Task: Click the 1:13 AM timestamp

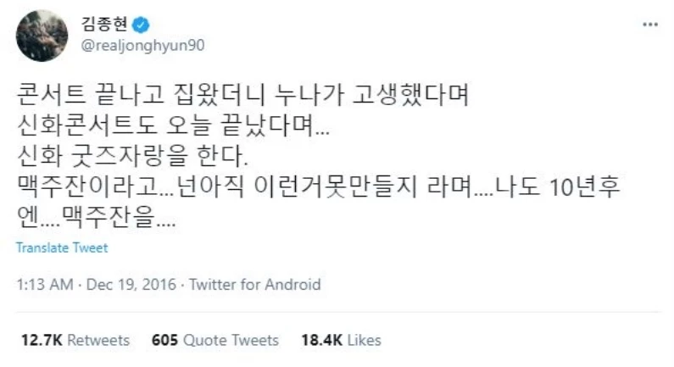Action: click(45, 285)
